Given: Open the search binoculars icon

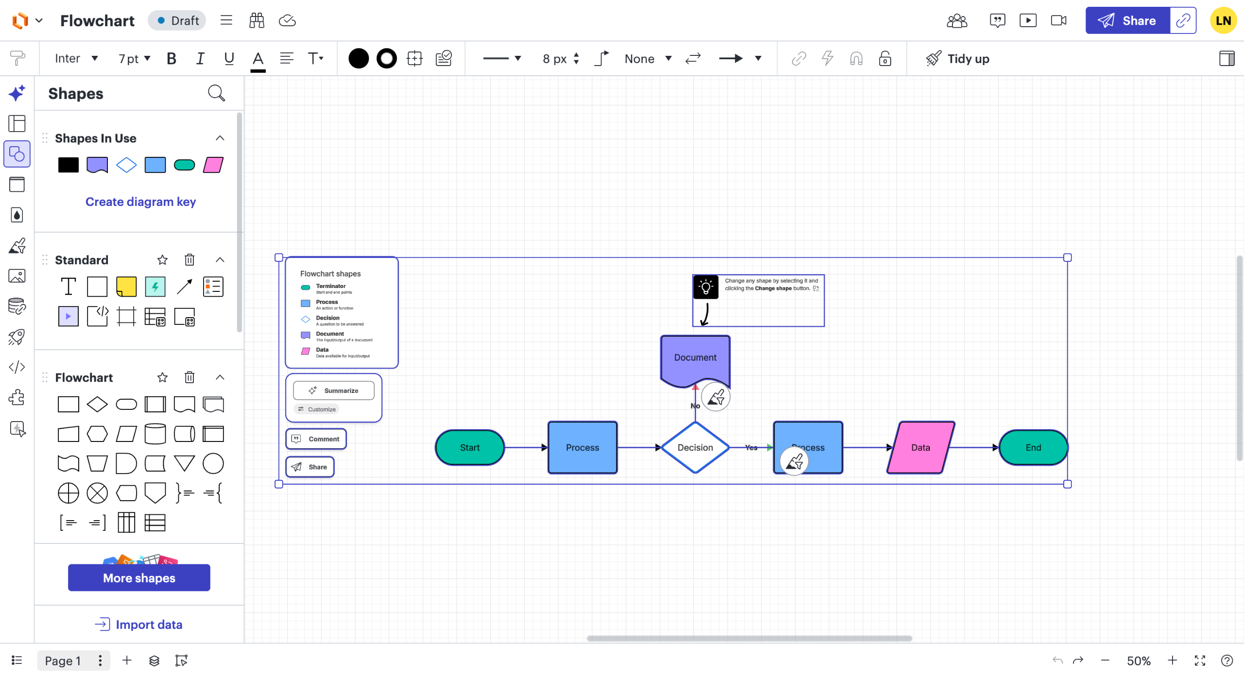Looking at the screenshot, I should coord(257,20).
